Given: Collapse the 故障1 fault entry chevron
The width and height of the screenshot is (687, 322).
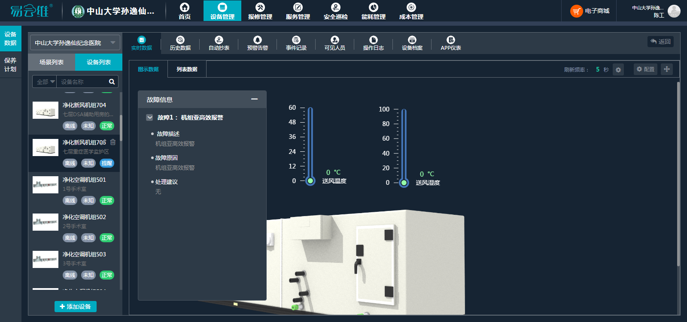Looking at the screenshot, I should [149, 117].
